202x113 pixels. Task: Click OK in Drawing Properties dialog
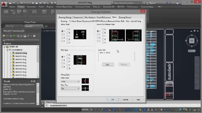113,100
